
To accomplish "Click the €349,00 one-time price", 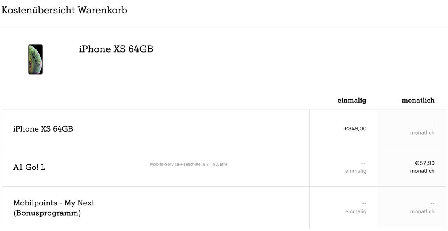I will (x=355, y=128).
